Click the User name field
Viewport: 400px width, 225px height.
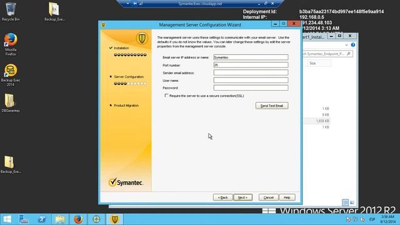click(251, 81)
